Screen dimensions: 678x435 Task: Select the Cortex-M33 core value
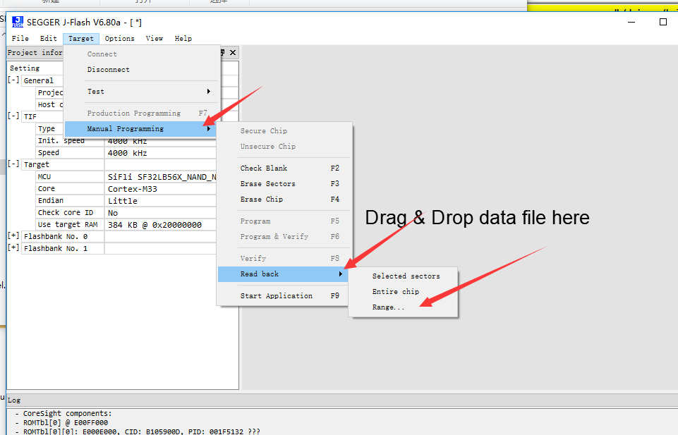[160, 189]
